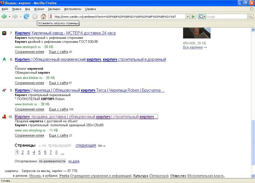The image size is (255, 183).
Task: Open the Home page icon
Action: click(x=43, y=16)
